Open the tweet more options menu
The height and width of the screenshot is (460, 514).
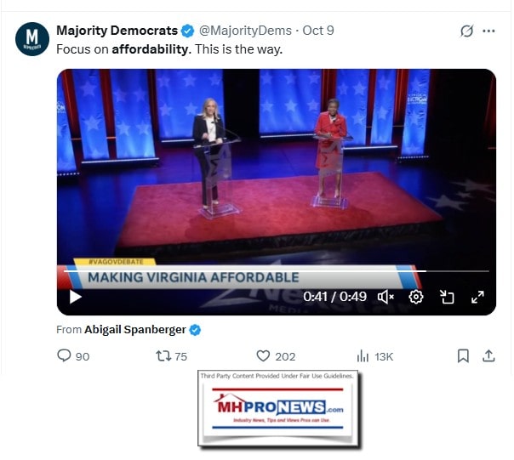click(x=488, y=31)
